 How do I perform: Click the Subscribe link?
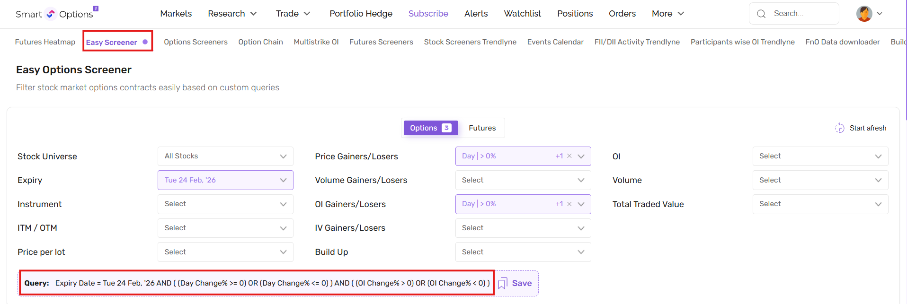click(x=428, y=14)
